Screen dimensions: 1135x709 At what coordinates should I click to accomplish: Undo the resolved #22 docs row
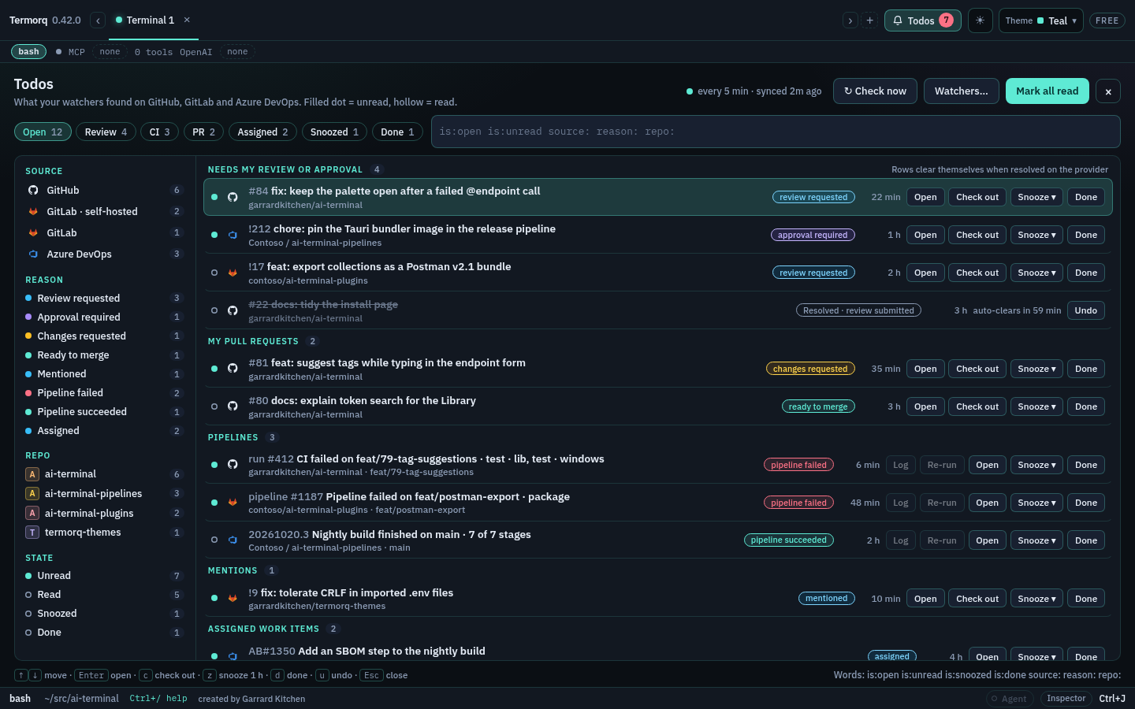[1085, 310]
